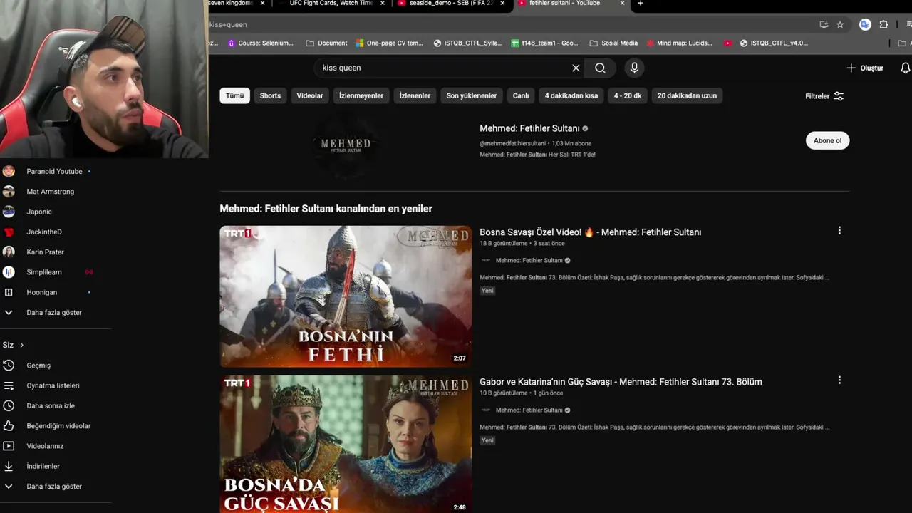
Task: Select the İzlenmeyenler filter chip
Action: (x=361, y=95)
